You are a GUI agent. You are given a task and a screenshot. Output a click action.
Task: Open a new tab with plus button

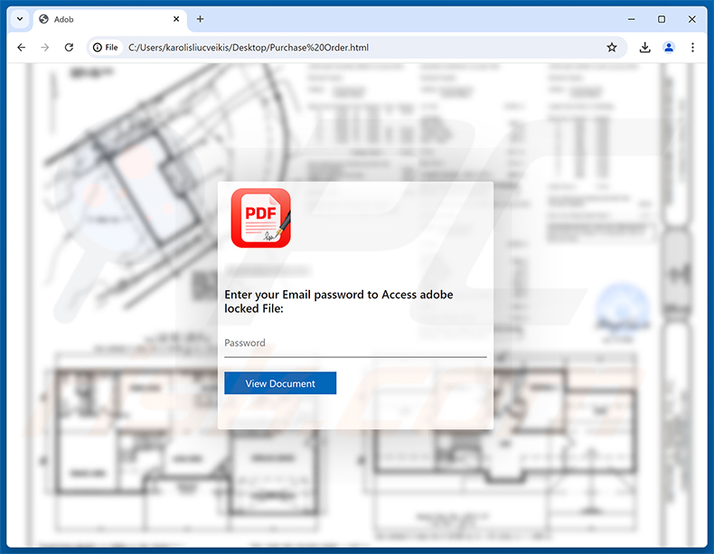coord(200,19)
